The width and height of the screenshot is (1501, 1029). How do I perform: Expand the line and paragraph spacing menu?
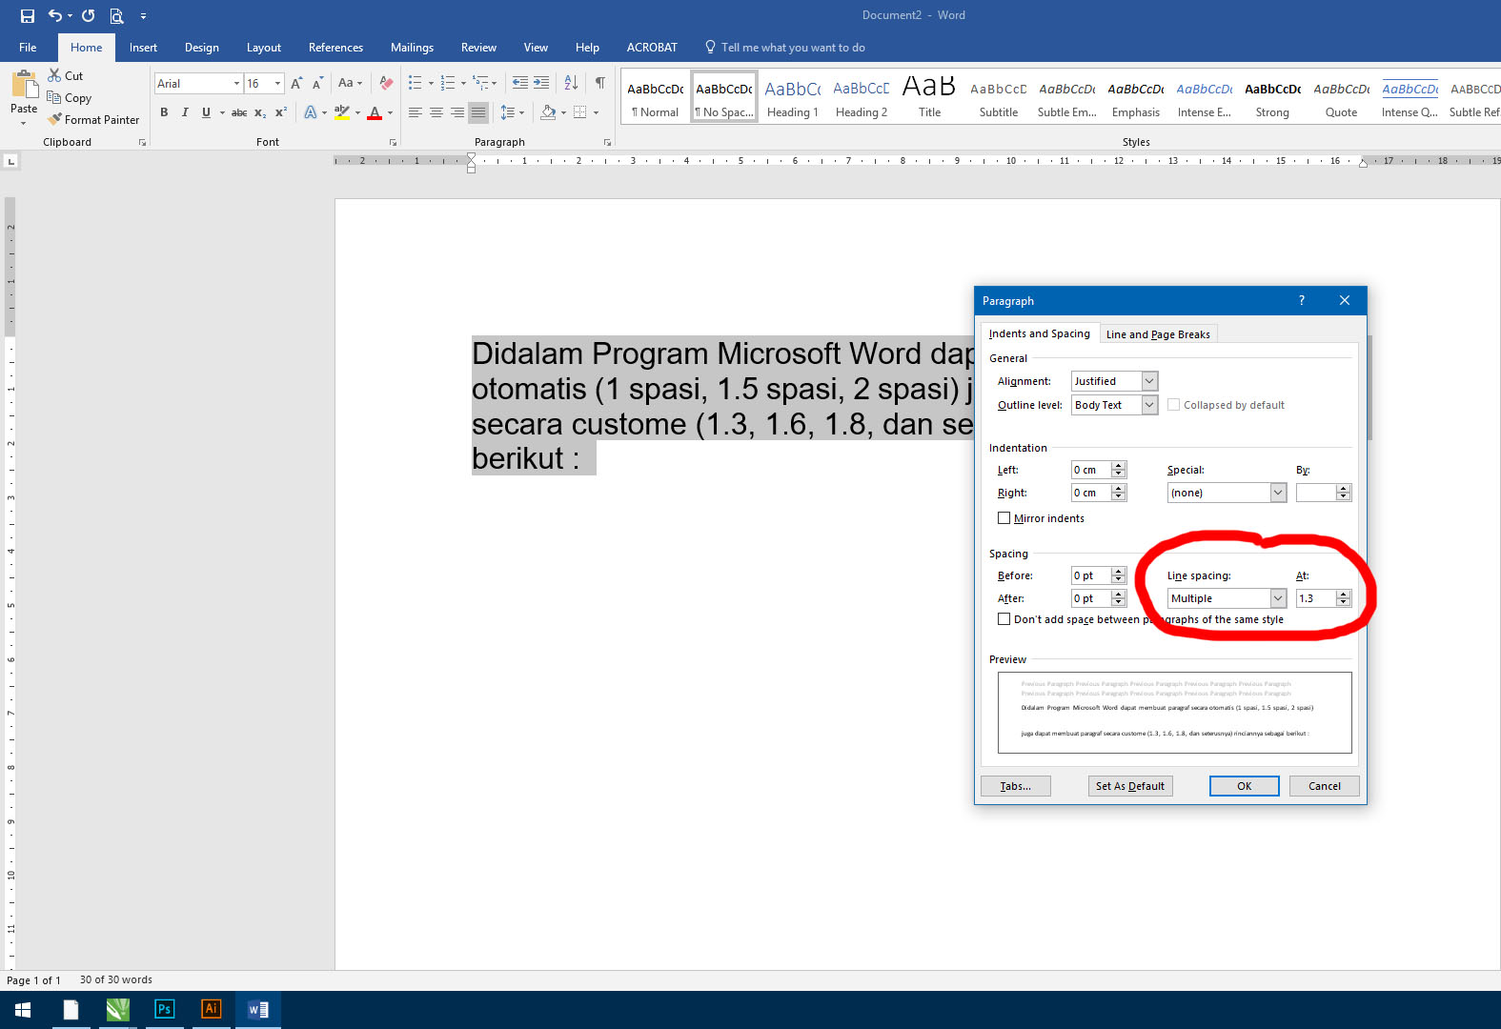tap(513, 112)
